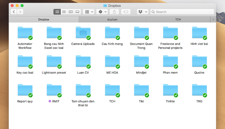Switch to the TCH tab
The image size is (225, 129).
click(x=178, y=19)
